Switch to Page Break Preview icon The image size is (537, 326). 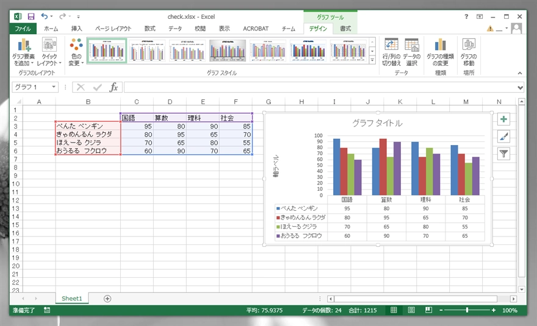[428, 310]
